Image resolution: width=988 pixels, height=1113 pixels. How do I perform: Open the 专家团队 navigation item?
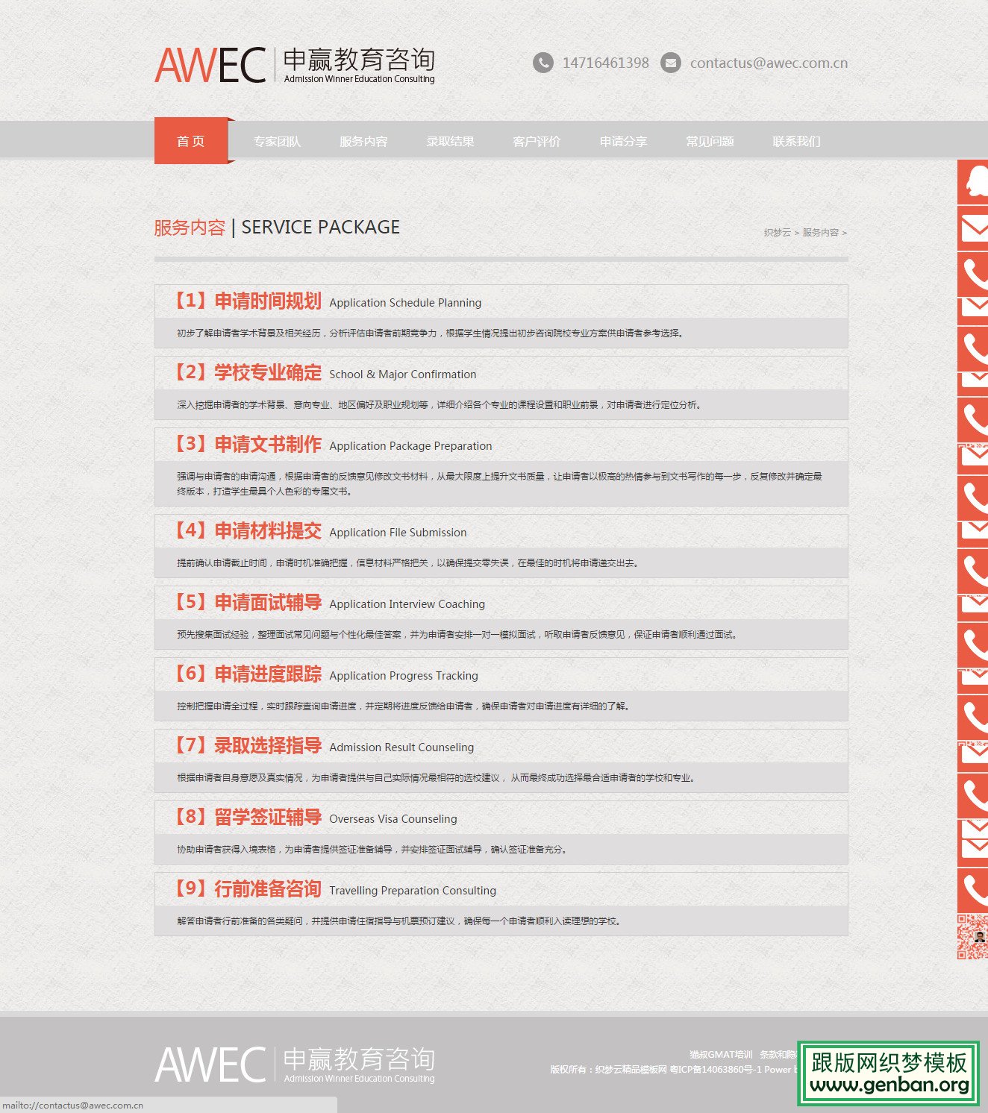277,142
